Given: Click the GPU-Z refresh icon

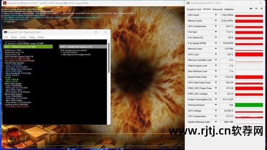Looking at the screenshot, I should coord(256,8).
